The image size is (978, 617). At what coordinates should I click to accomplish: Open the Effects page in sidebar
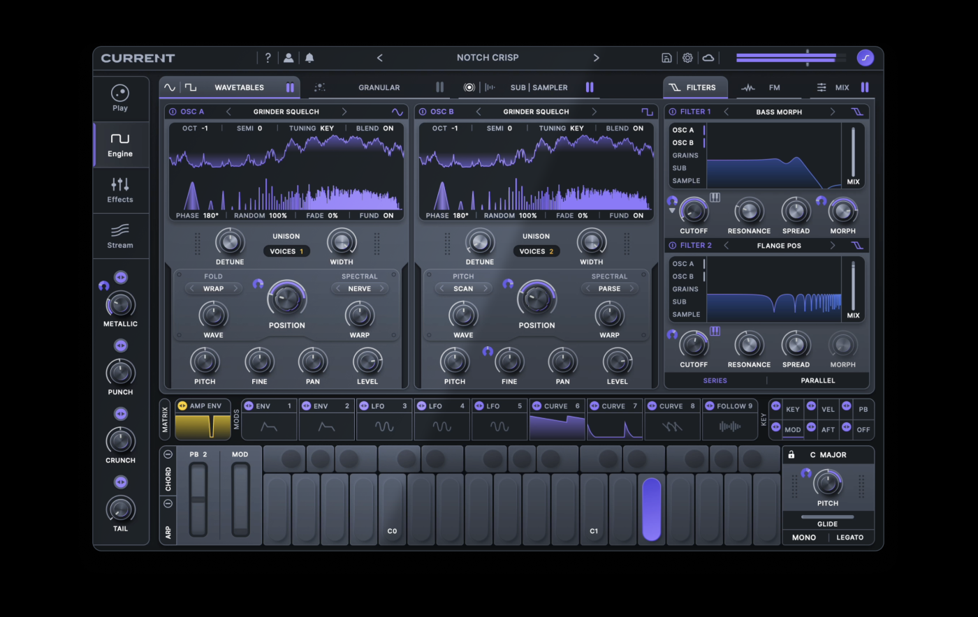pos(120,190)
